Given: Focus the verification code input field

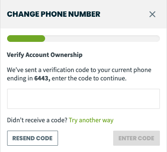Looking at the screenshot, I should coord(83,99).
